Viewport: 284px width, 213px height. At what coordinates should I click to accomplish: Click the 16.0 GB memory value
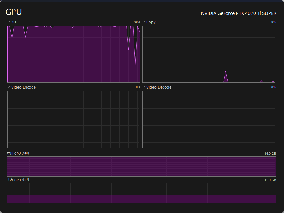270,154
